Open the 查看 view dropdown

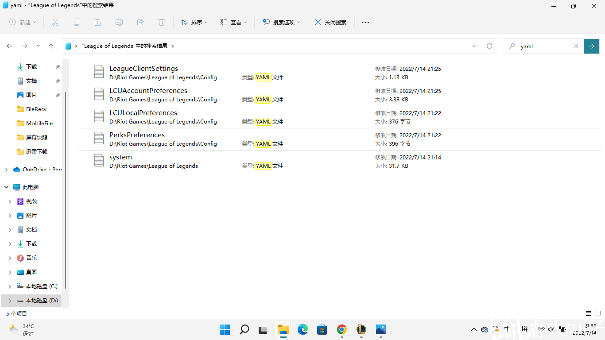click(x=234, y=22)
